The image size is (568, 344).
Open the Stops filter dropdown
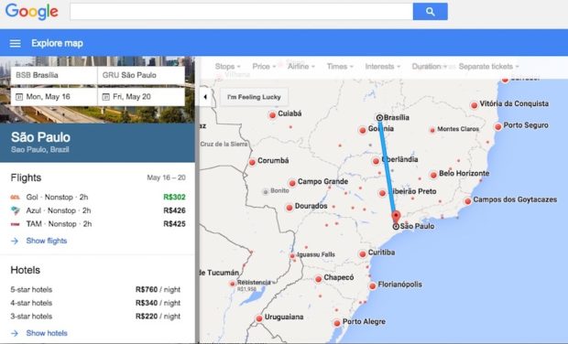click(x=227, y=67)
